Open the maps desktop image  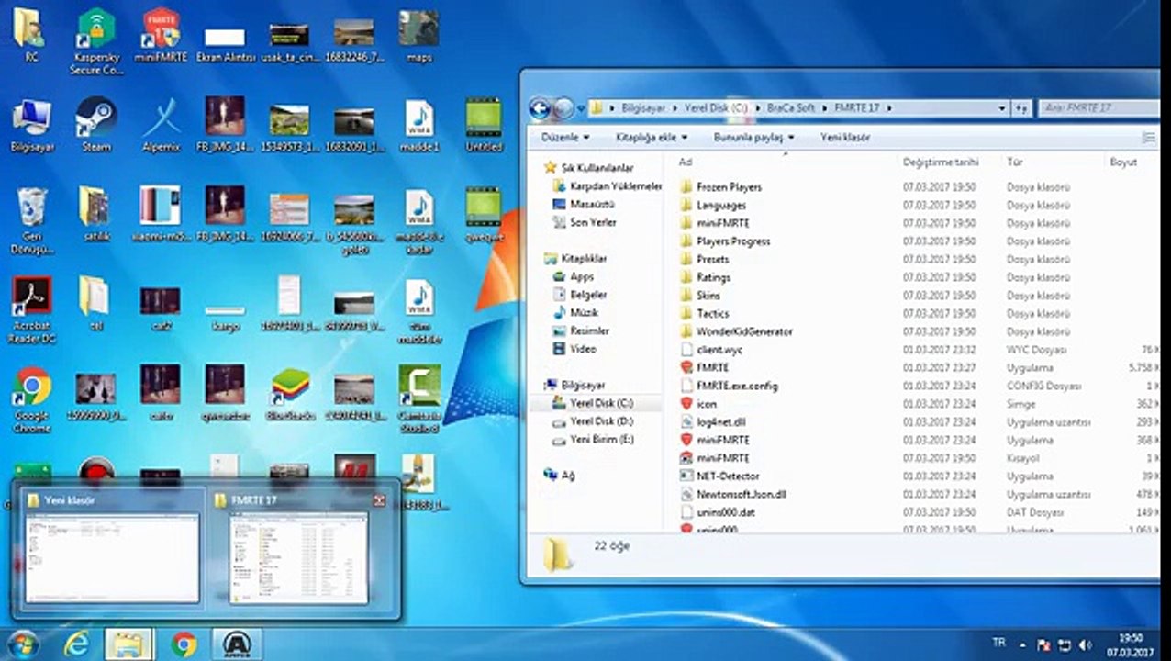418,35
